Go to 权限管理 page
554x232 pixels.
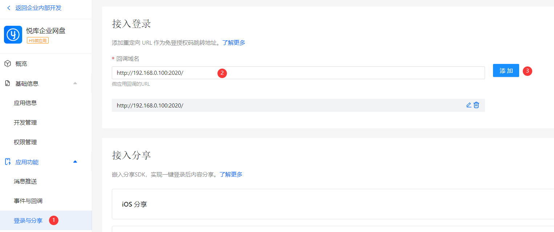coord(25,142)
